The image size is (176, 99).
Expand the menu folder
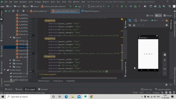coord(10,60)
